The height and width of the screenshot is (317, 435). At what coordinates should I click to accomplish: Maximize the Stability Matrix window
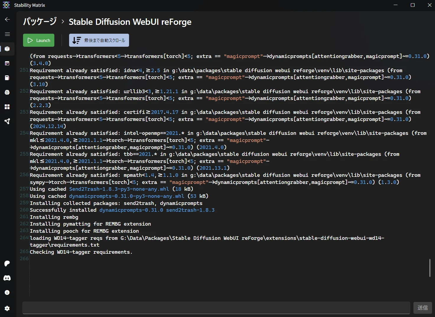click(413, 5)
